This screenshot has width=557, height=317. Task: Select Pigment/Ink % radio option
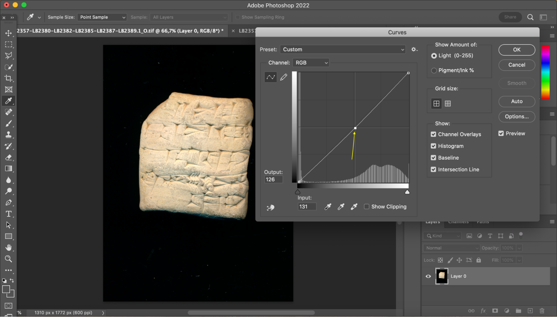[x=434, y=71]
